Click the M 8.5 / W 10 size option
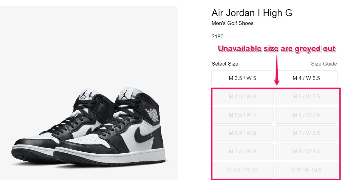The image size is (350, 180). (x=242, y=170)
